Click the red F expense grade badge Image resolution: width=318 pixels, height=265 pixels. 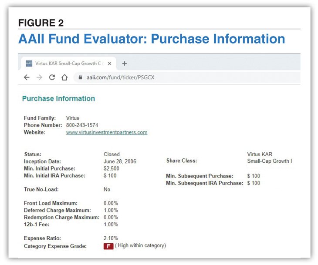tap(108, 246)
